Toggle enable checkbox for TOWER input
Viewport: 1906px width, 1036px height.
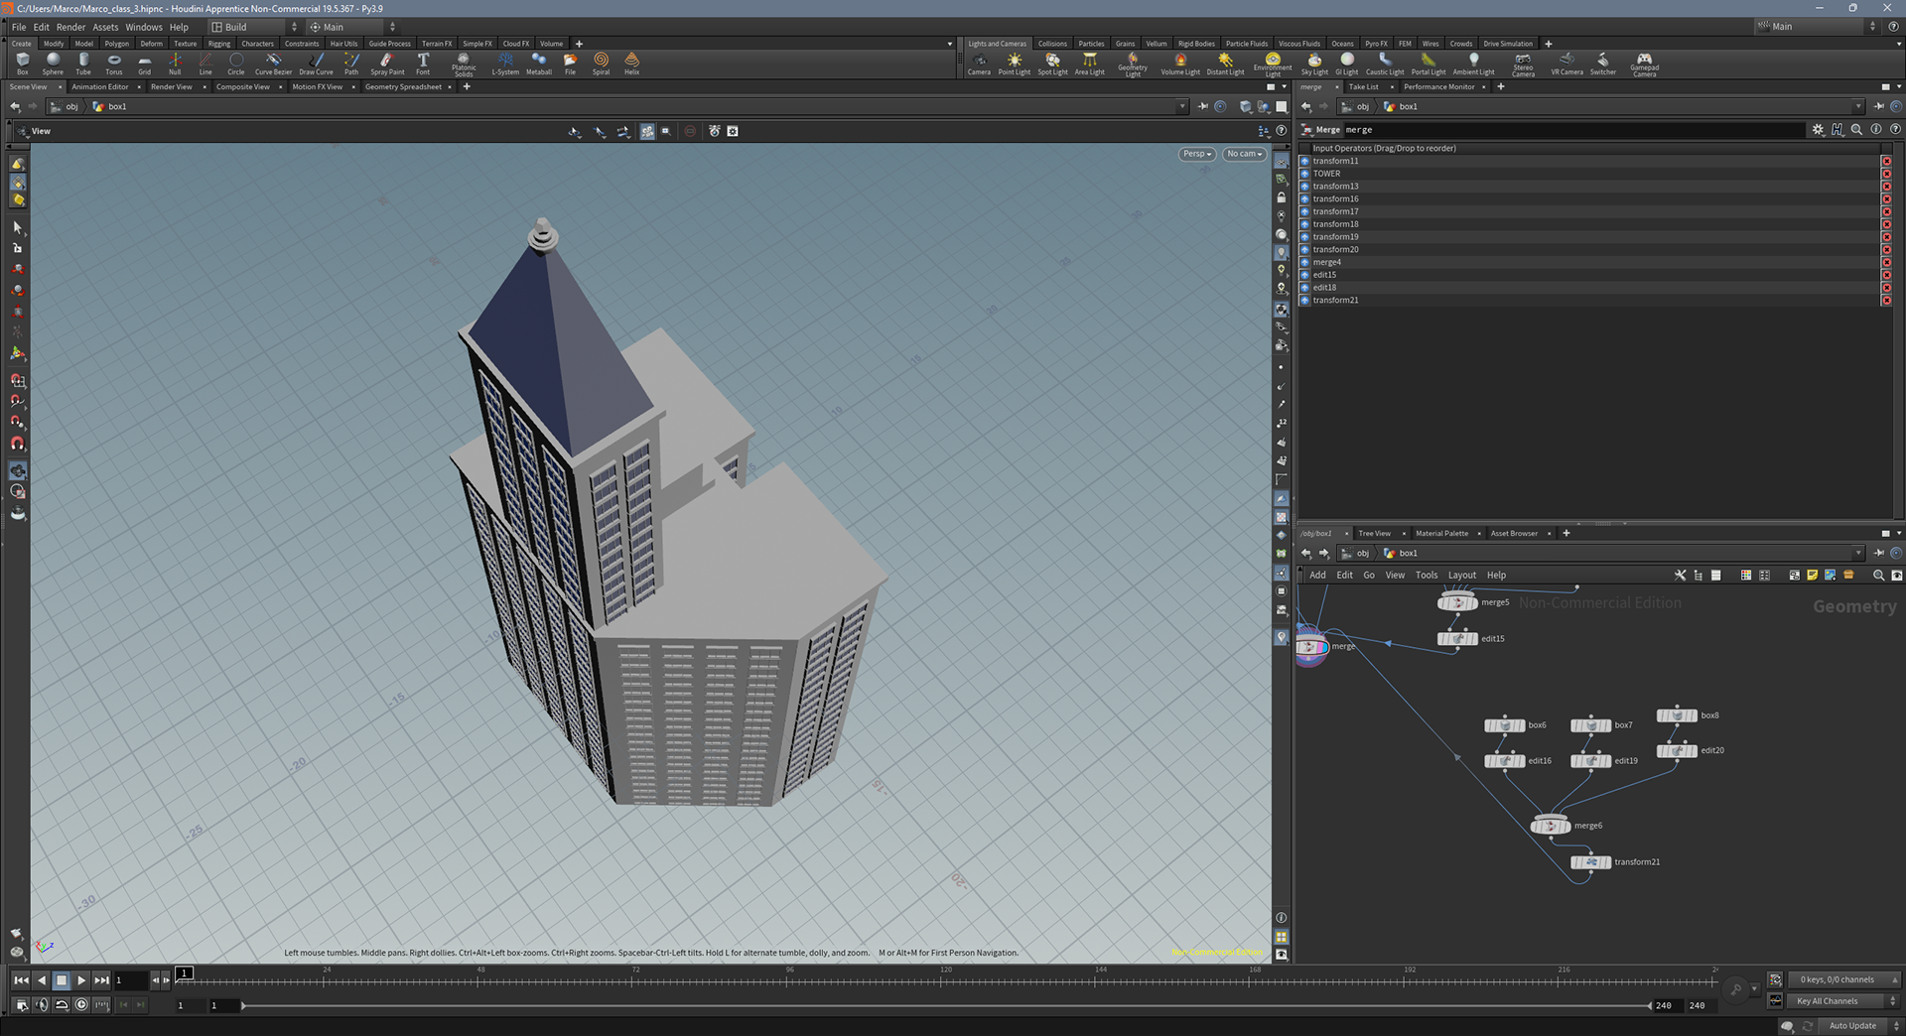tap(1304, 174)
